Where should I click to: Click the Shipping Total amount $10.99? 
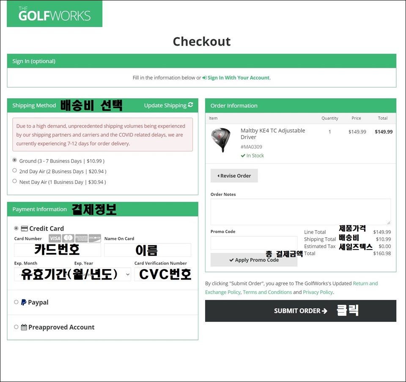point(384,239)
